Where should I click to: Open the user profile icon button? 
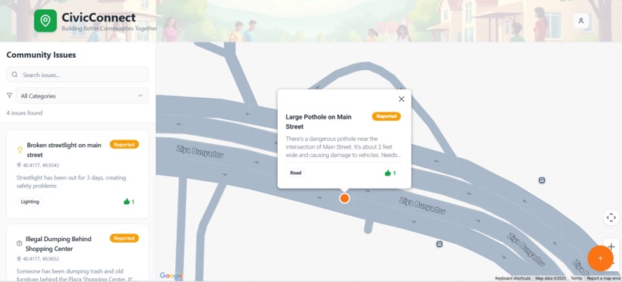[581, 21]
